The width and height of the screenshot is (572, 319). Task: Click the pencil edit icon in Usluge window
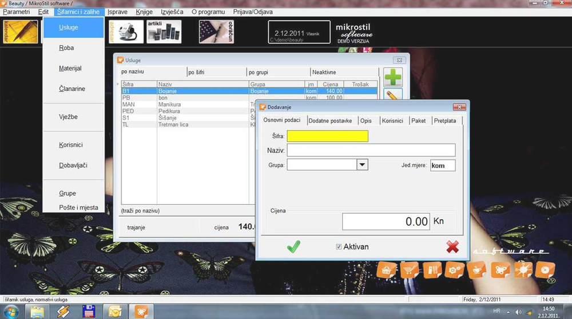tap(393, 94)
